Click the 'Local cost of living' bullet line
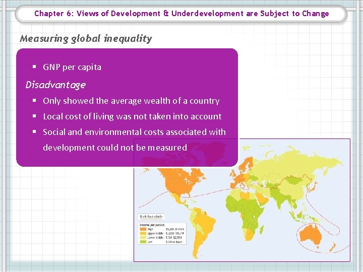This screenshot has width=363, height=272. point(132,116)
